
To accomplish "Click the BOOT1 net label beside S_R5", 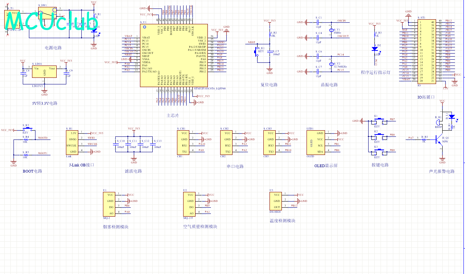I will 43,153.
